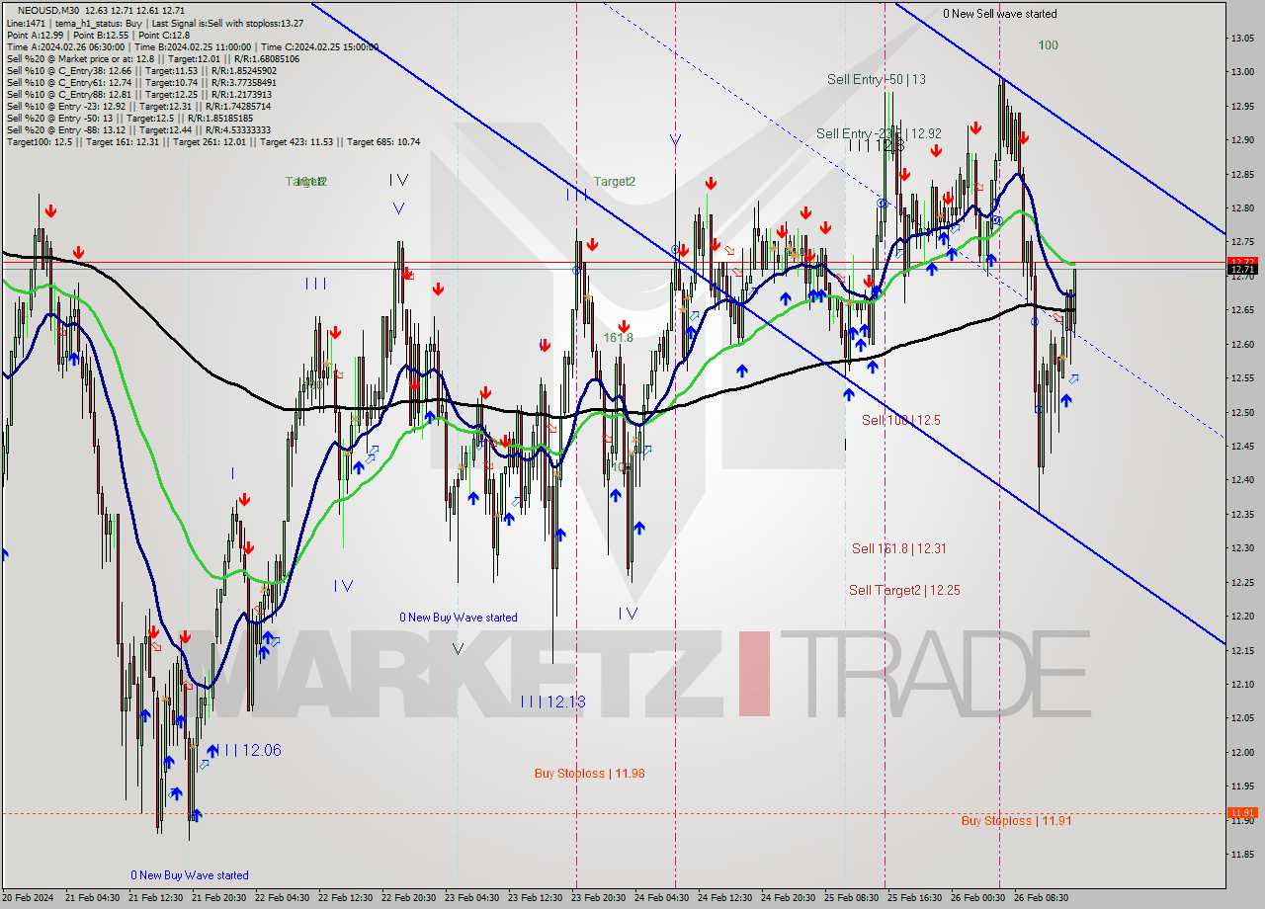Screen dimensions: 1265x909
Task: Click the red current price tag 12.71
Action: pos(1242,269)
